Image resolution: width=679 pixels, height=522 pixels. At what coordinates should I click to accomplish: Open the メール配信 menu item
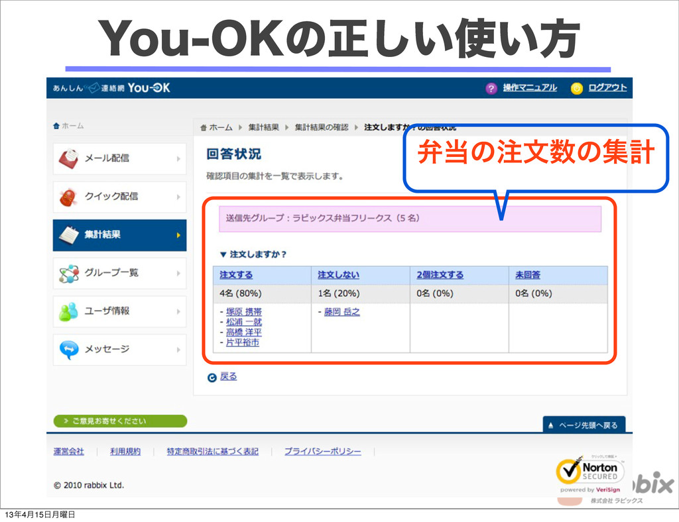pos(119,159)
